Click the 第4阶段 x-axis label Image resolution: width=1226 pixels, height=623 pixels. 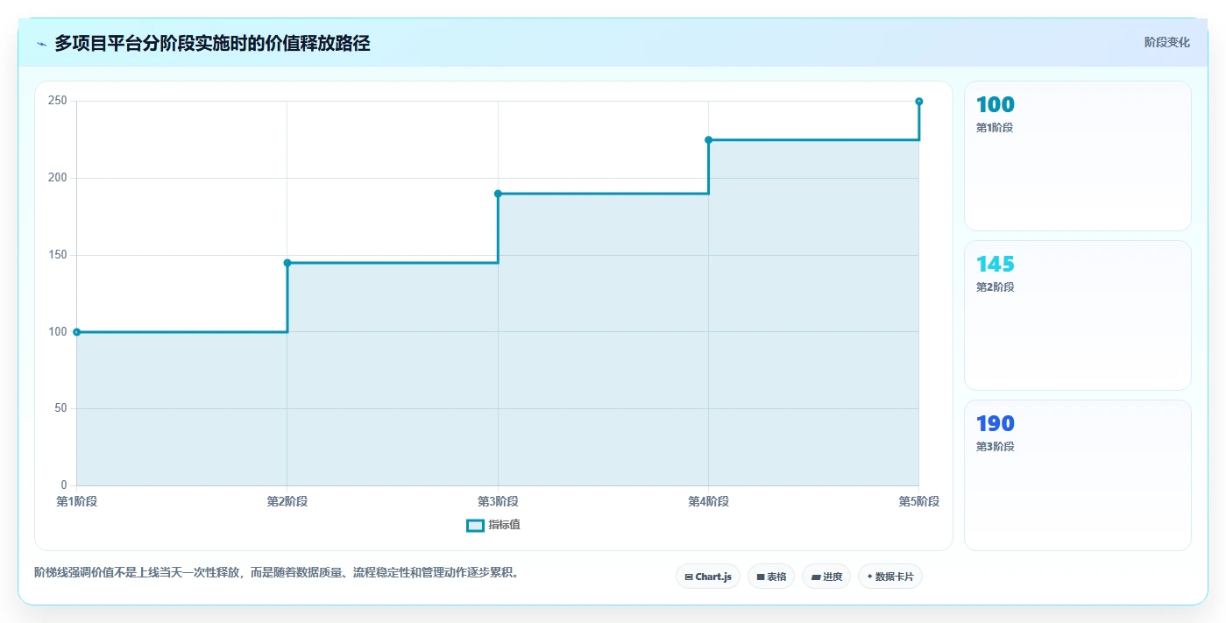click(x=708, y=501)
